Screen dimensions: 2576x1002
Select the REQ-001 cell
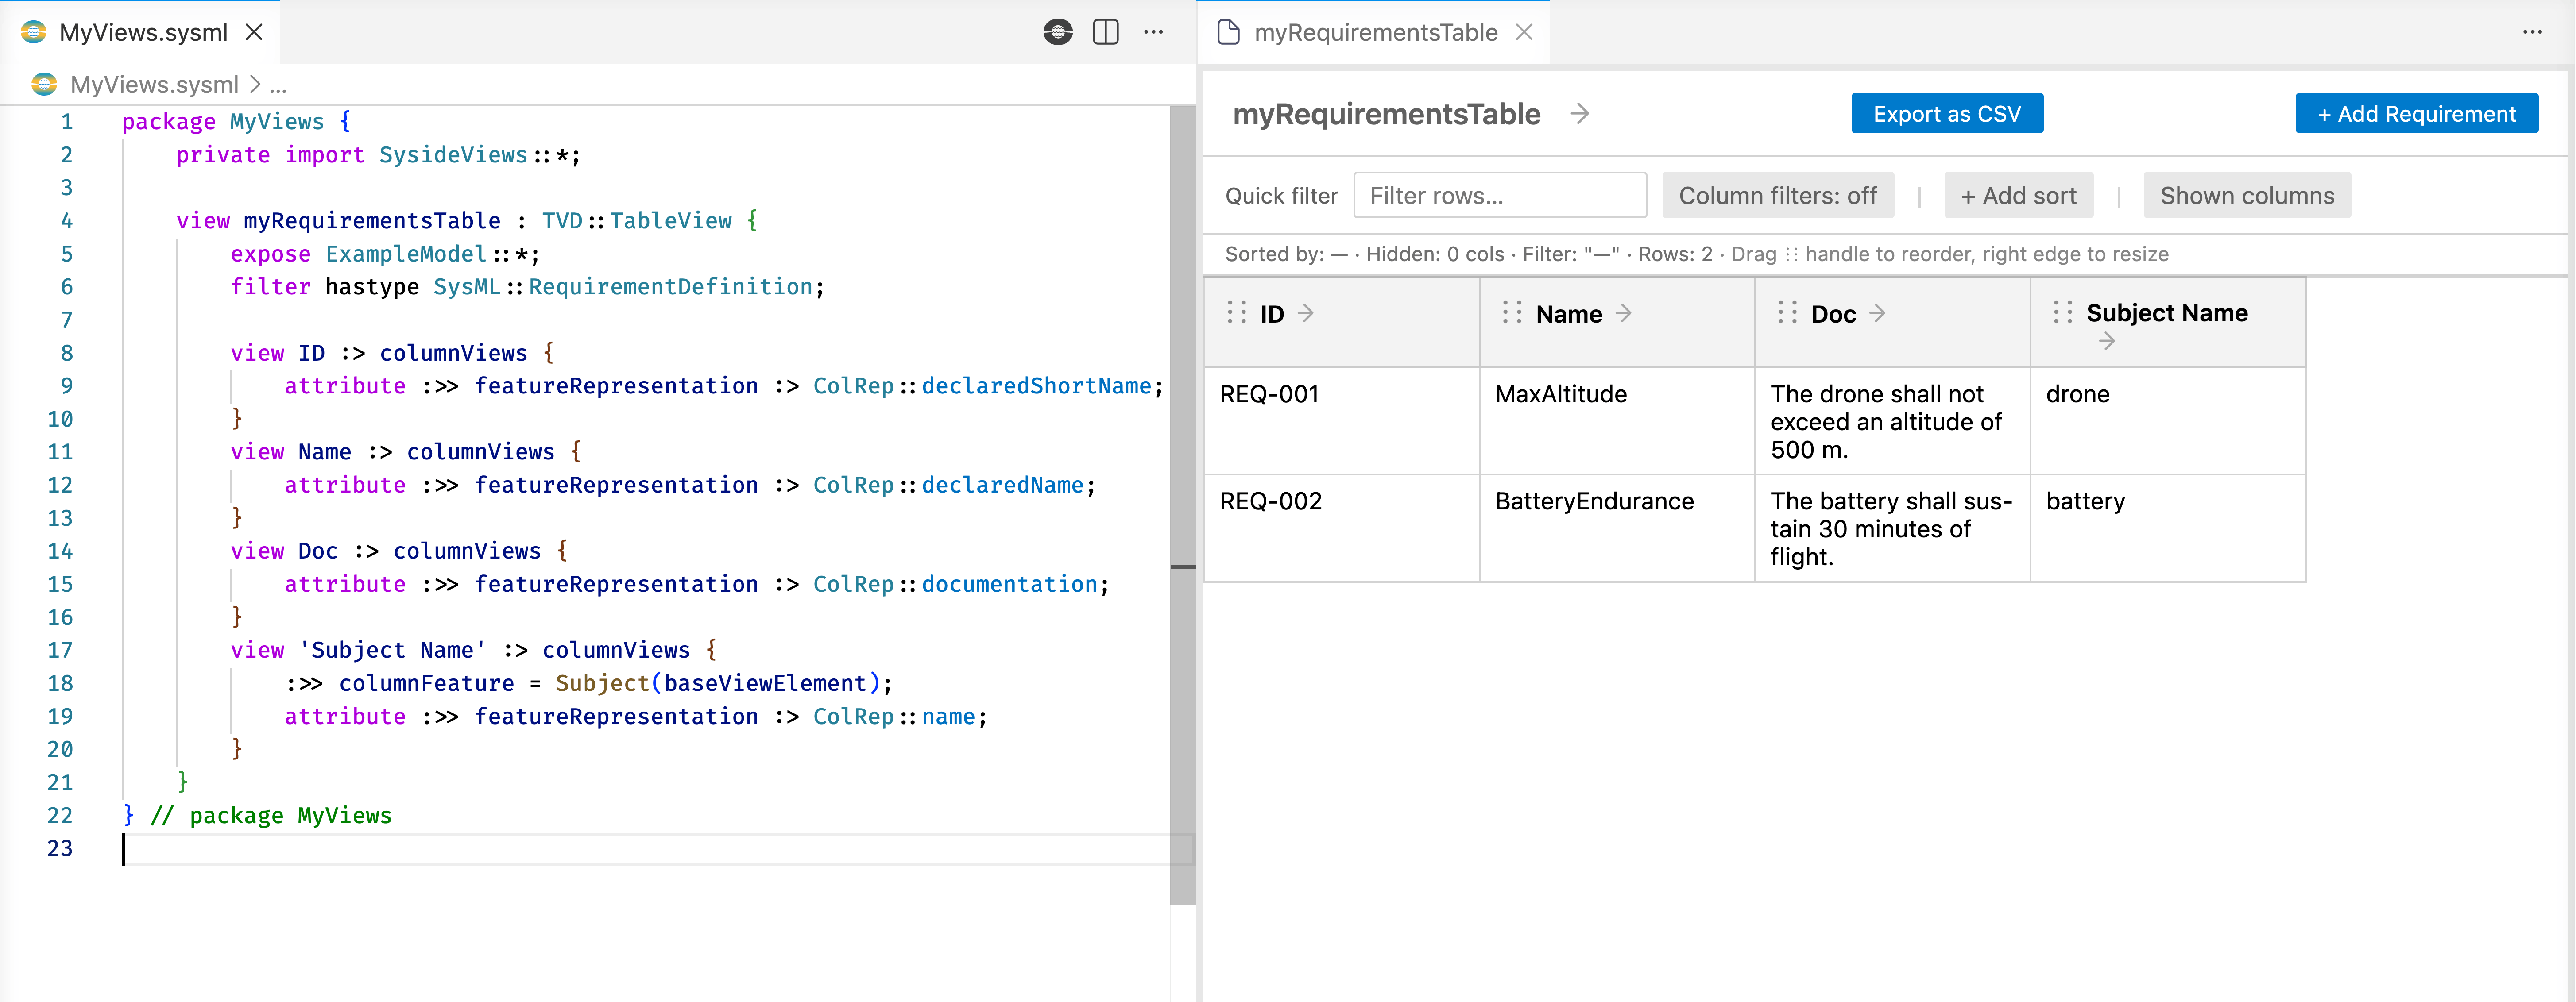pyautogui.click(x=1341, y=420)
